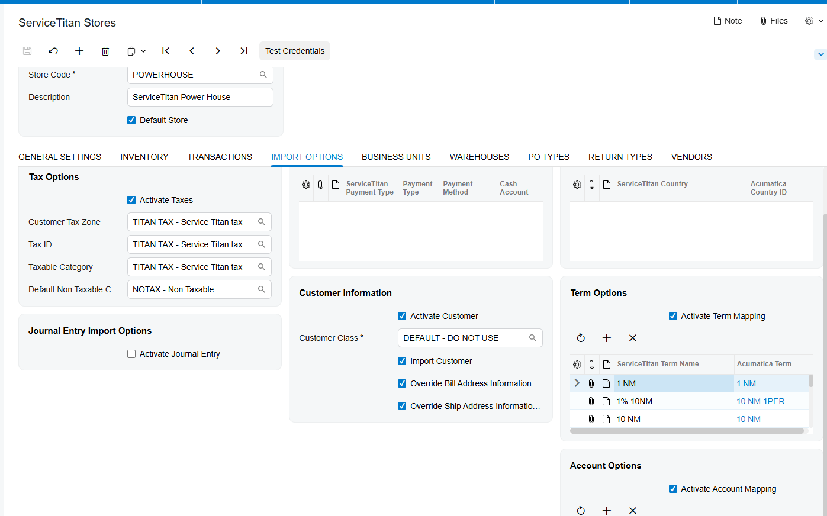
Task: Go to the previous record
Action: point(192,51)
